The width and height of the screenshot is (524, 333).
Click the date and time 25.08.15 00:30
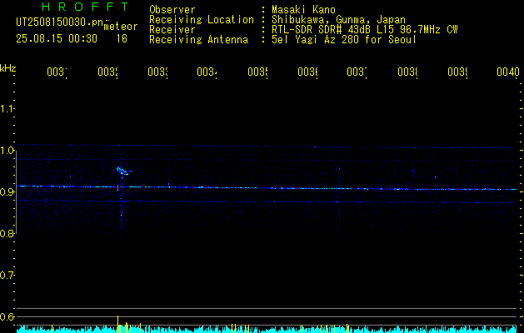[x=57, y=39]
